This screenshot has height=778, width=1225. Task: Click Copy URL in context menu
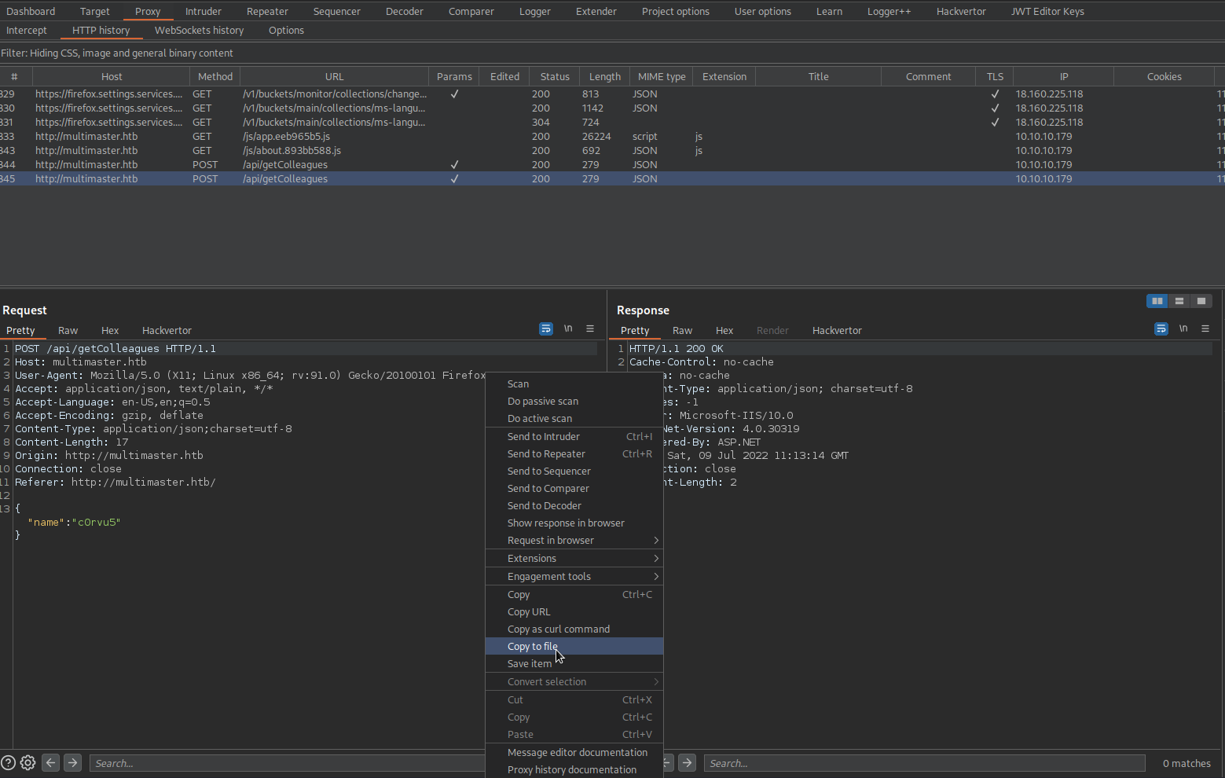[574, 612]
